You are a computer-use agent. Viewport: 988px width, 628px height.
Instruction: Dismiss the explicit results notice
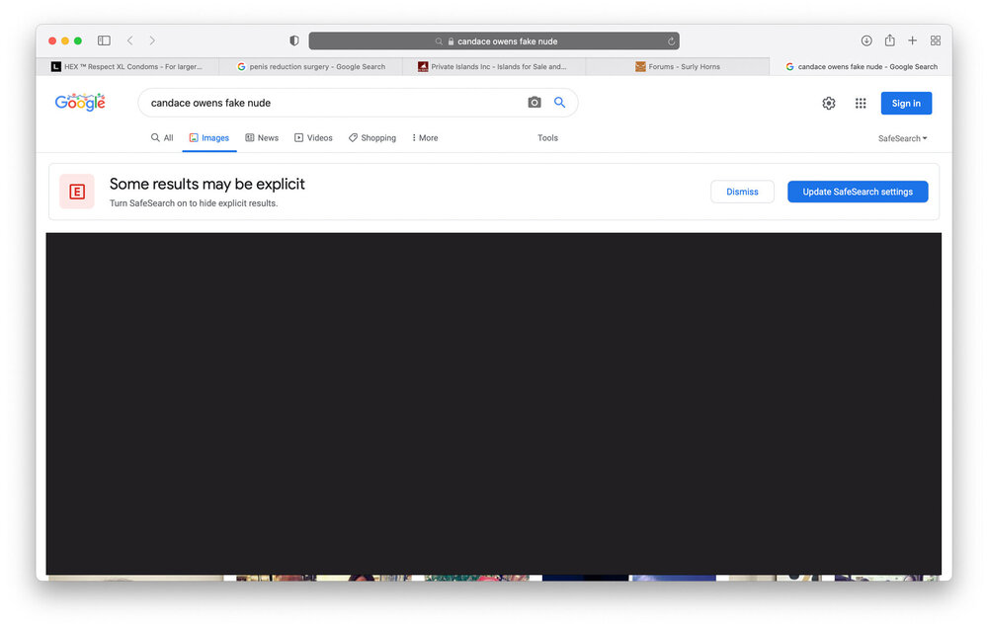click(x=742, y=192)
